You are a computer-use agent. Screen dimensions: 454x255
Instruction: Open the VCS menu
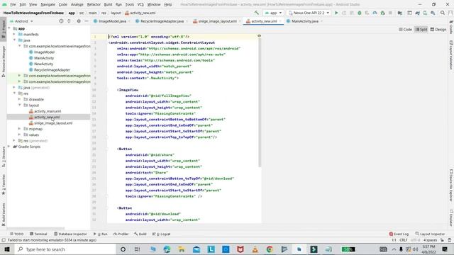(x=140, y=5)
